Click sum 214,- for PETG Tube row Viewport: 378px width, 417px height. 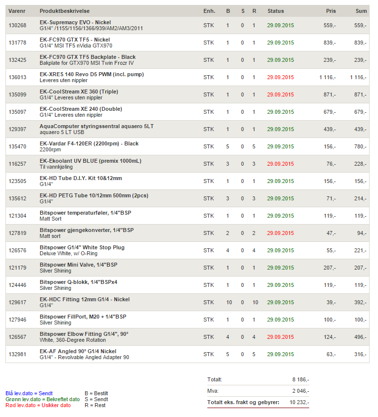point(360,198)
